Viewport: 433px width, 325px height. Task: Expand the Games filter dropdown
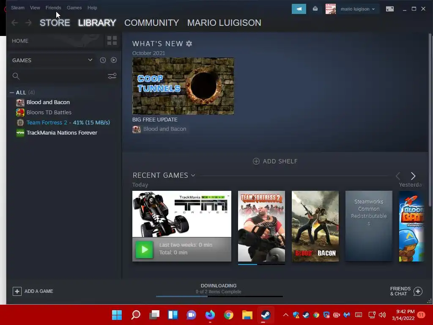click(90, 60)
